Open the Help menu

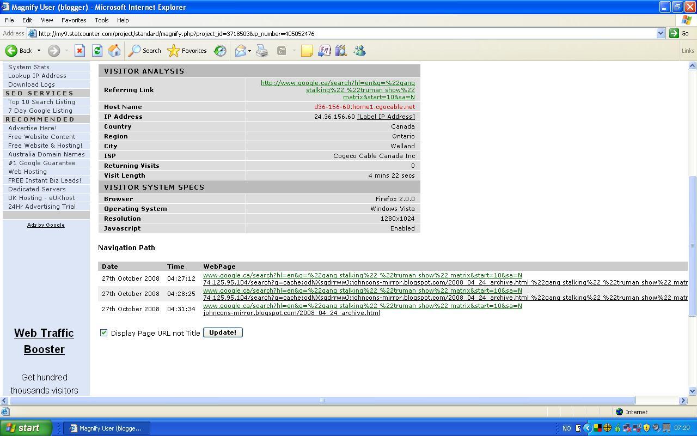click(x=123, y=20)
